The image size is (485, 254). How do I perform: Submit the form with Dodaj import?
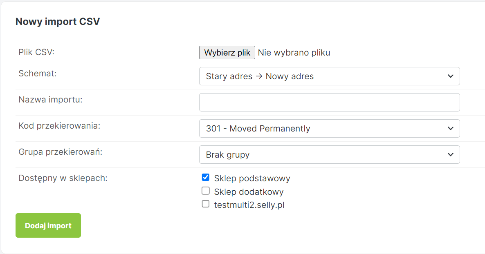pos(48,225)
